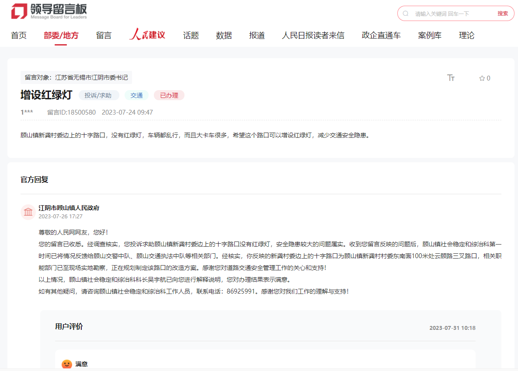
Task: Open the 案例库 navigation item
Action: pyautogui.click(x=430, y=35)
